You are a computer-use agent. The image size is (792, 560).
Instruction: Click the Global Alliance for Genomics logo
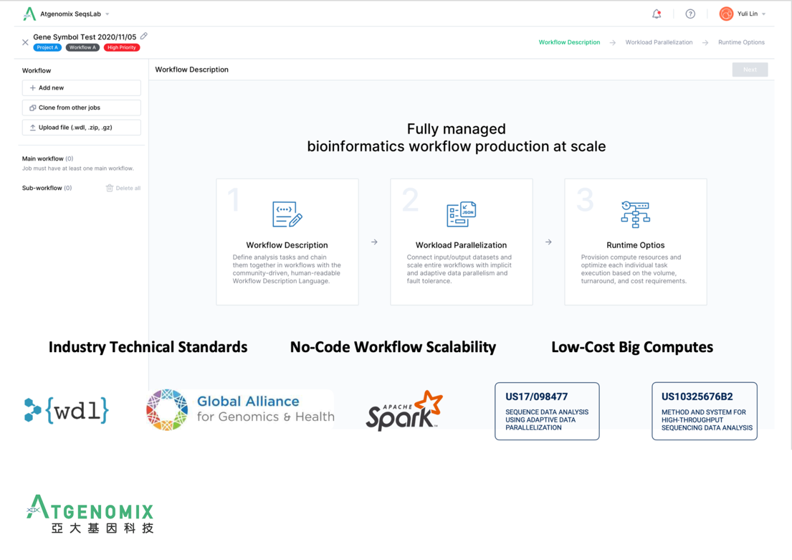[x=240, y=409]
